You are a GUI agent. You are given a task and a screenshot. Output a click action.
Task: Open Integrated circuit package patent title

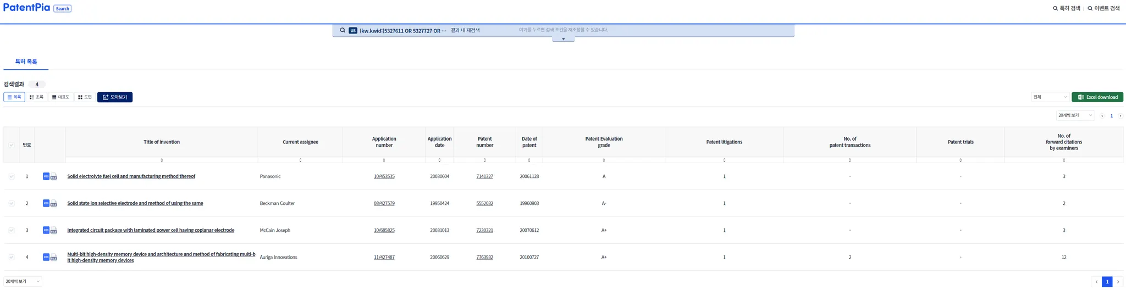coord(151,230)
